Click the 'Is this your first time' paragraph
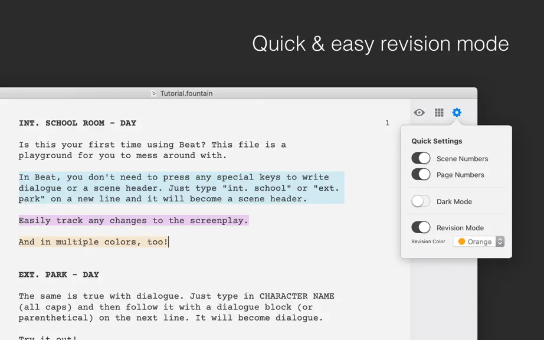 pos(152,150)
